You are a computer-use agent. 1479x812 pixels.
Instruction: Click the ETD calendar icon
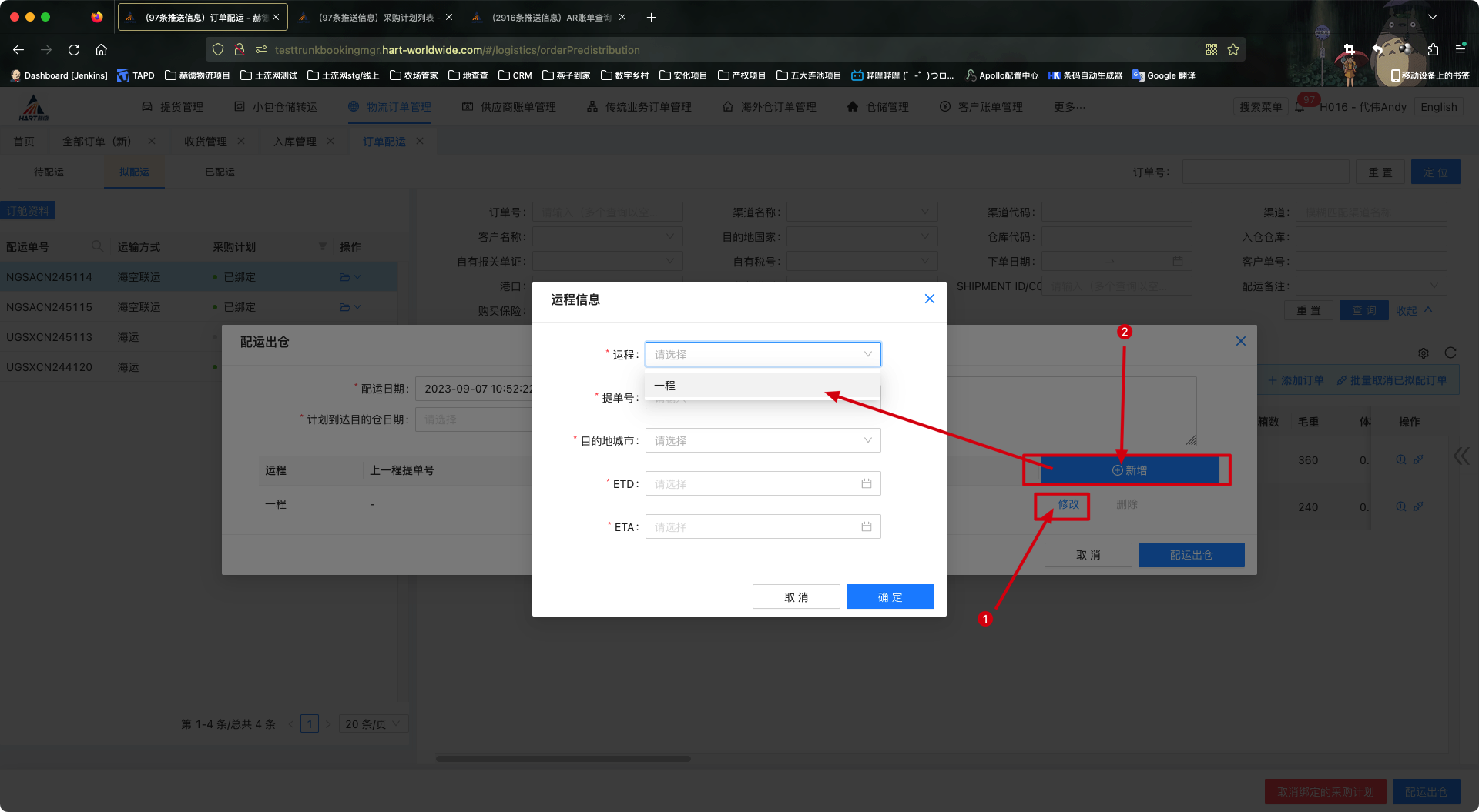click(867, 484)
